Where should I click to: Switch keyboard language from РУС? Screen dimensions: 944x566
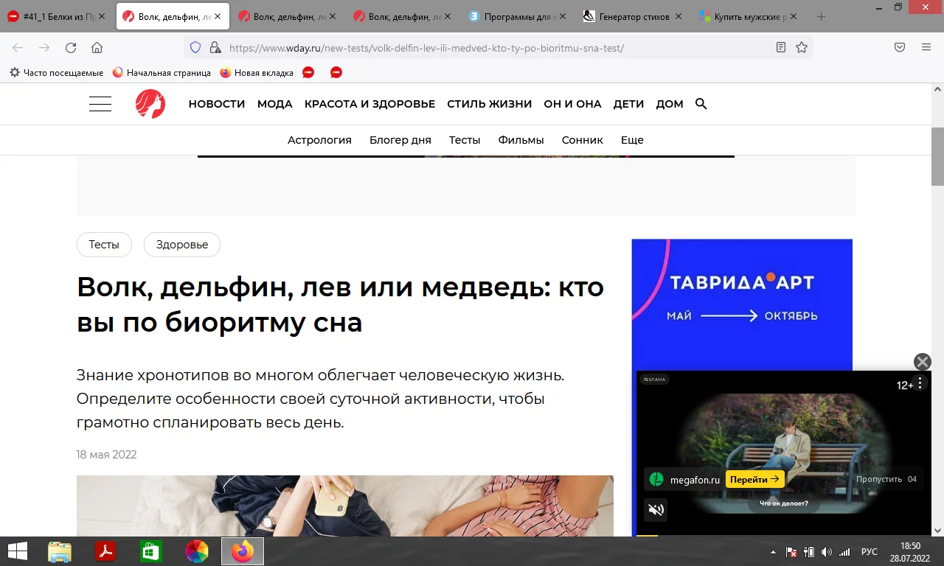click(869, 551)
